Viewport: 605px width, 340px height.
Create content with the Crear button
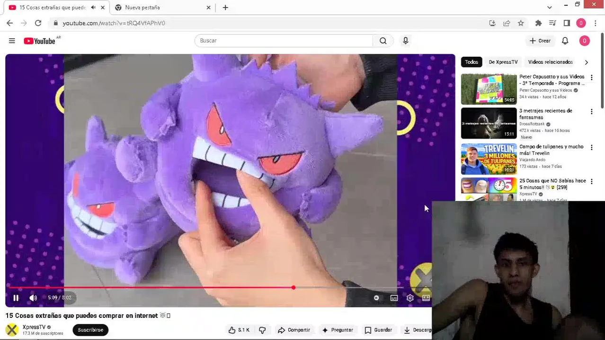tap(540, 41)
